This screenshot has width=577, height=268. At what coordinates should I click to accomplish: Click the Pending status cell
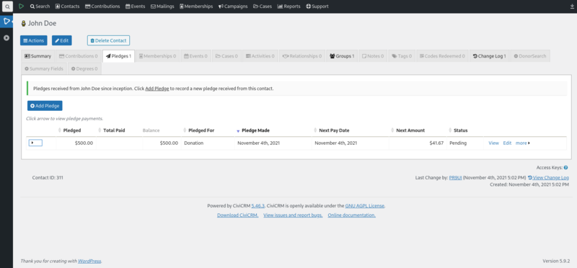tap(465, 143)
